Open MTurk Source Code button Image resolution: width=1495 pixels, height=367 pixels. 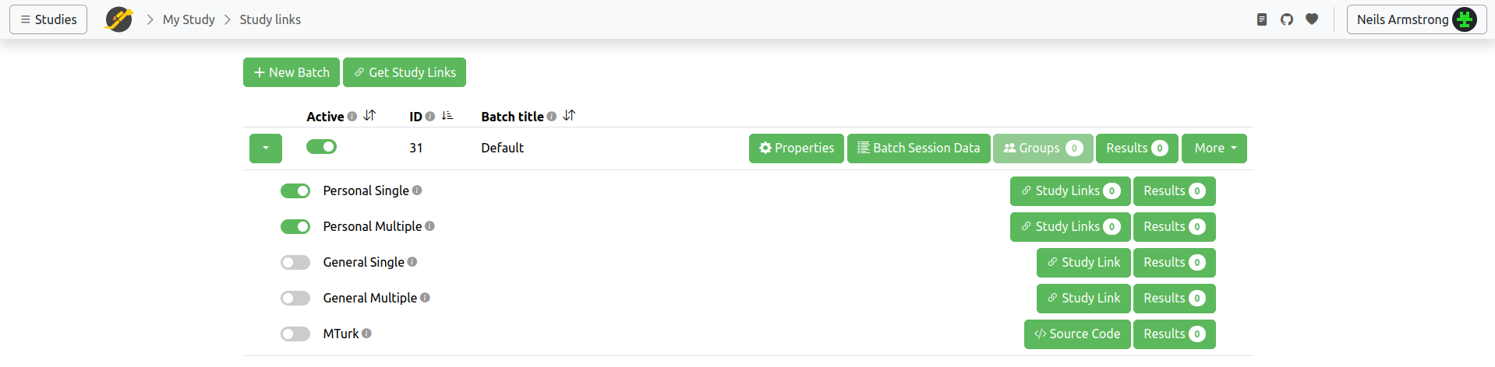click(x=1077, y=334)
